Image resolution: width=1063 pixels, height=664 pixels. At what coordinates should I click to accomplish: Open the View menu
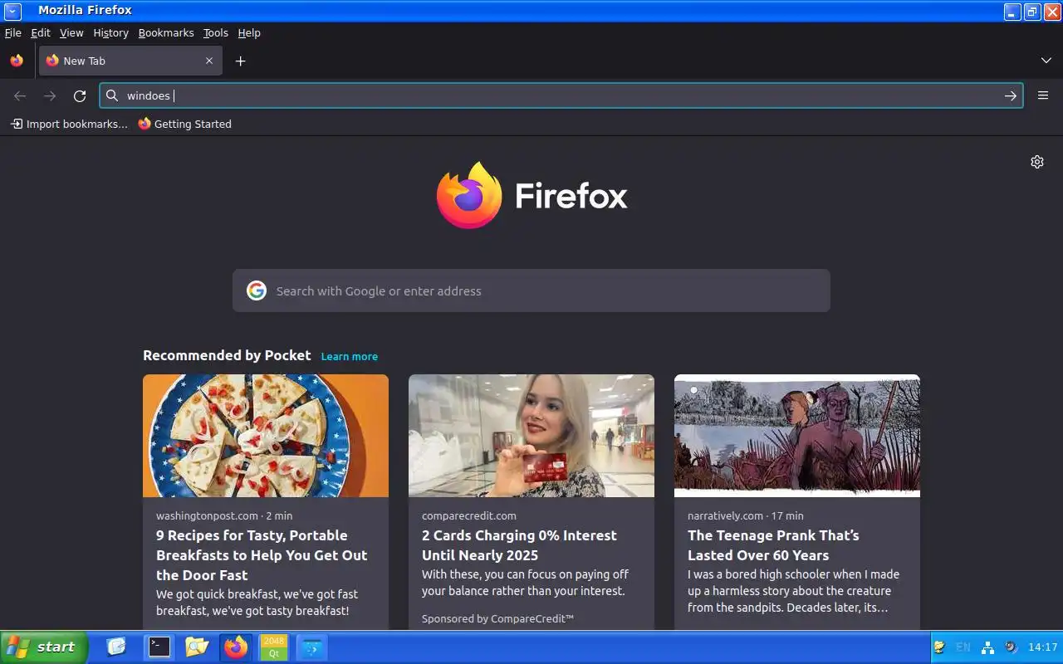coord(71,32)
